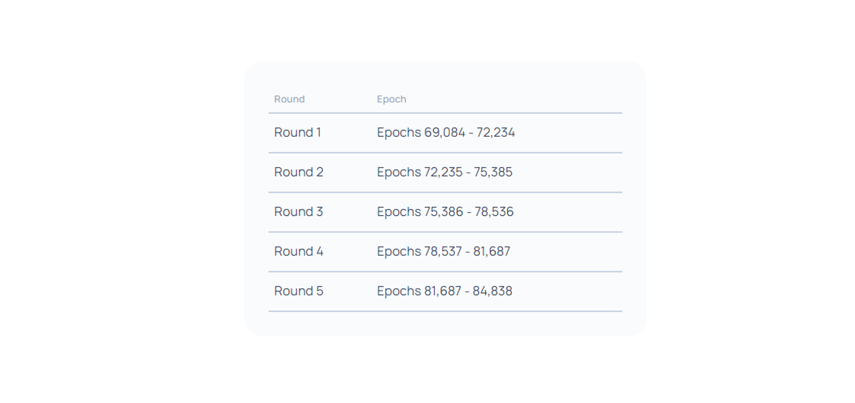The width and height of the screenshot is (855, 403).
Task: Click the number 81,687 in Round 4 row
Action: (492, 252)
